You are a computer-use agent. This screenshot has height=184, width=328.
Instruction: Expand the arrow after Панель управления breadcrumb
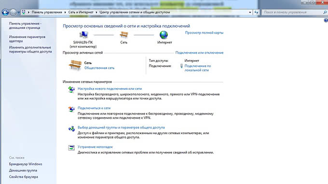click(65, 13)
